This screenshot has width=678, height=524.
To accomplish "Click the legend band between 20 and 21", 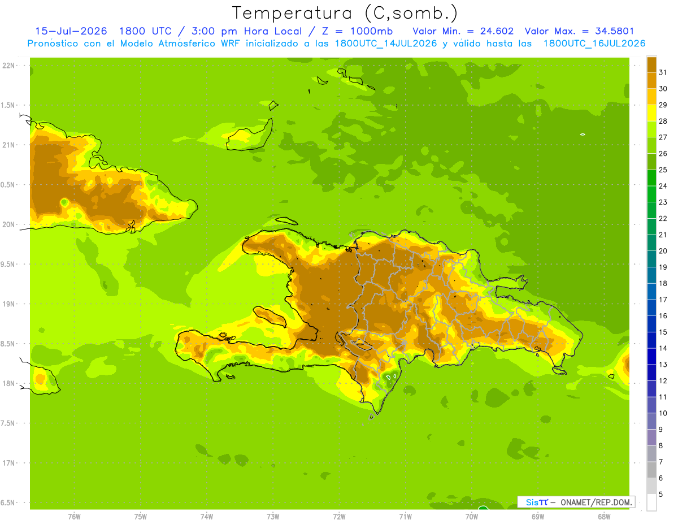I will click(x=651, y=242).
